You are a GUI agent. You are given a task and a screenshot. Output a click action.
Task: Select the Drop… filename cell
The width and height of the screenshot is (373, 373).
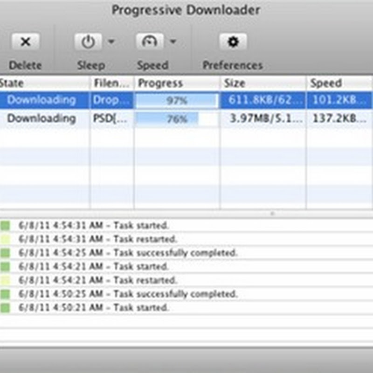(112, 100)
